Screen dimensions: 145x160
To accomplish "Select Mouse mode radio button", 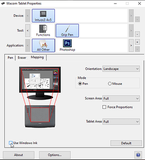I will [110, 84].
